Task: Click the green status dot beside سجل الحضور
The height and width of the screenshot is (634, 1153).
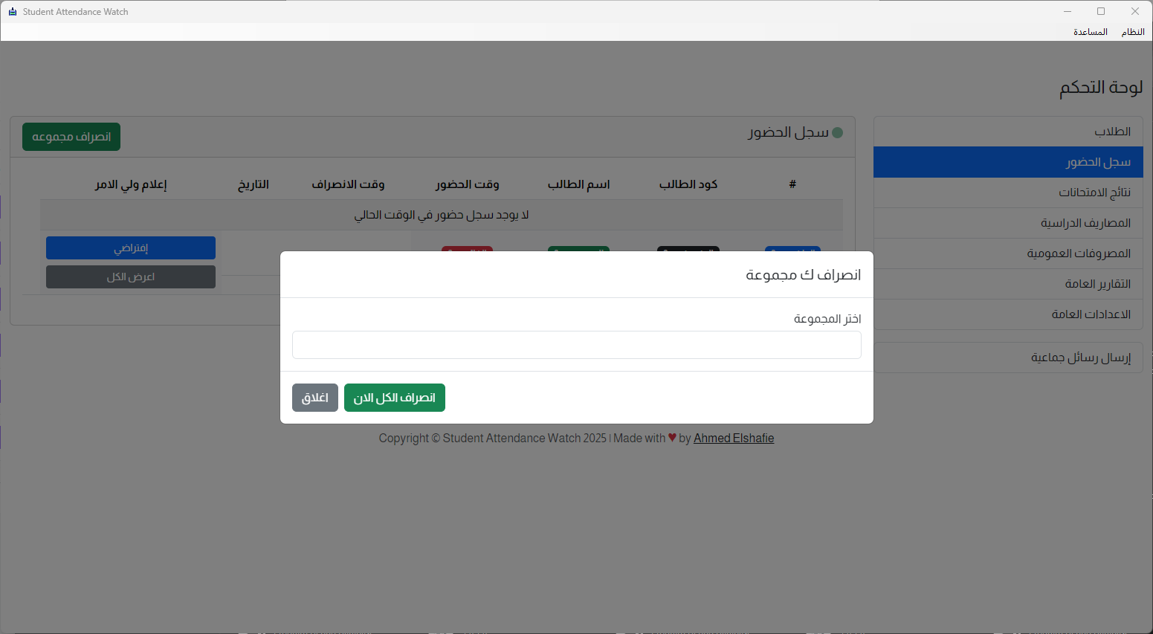Action: tap(837, 133)
